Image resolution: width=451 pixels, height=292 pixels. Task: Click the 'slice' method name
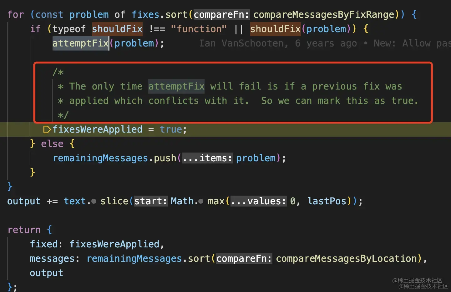tap(114, 201)
